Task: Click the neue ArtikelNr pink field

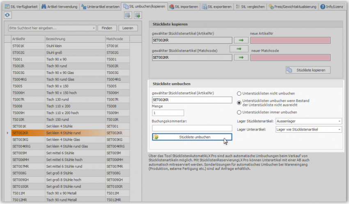Action: pos(290,40)
